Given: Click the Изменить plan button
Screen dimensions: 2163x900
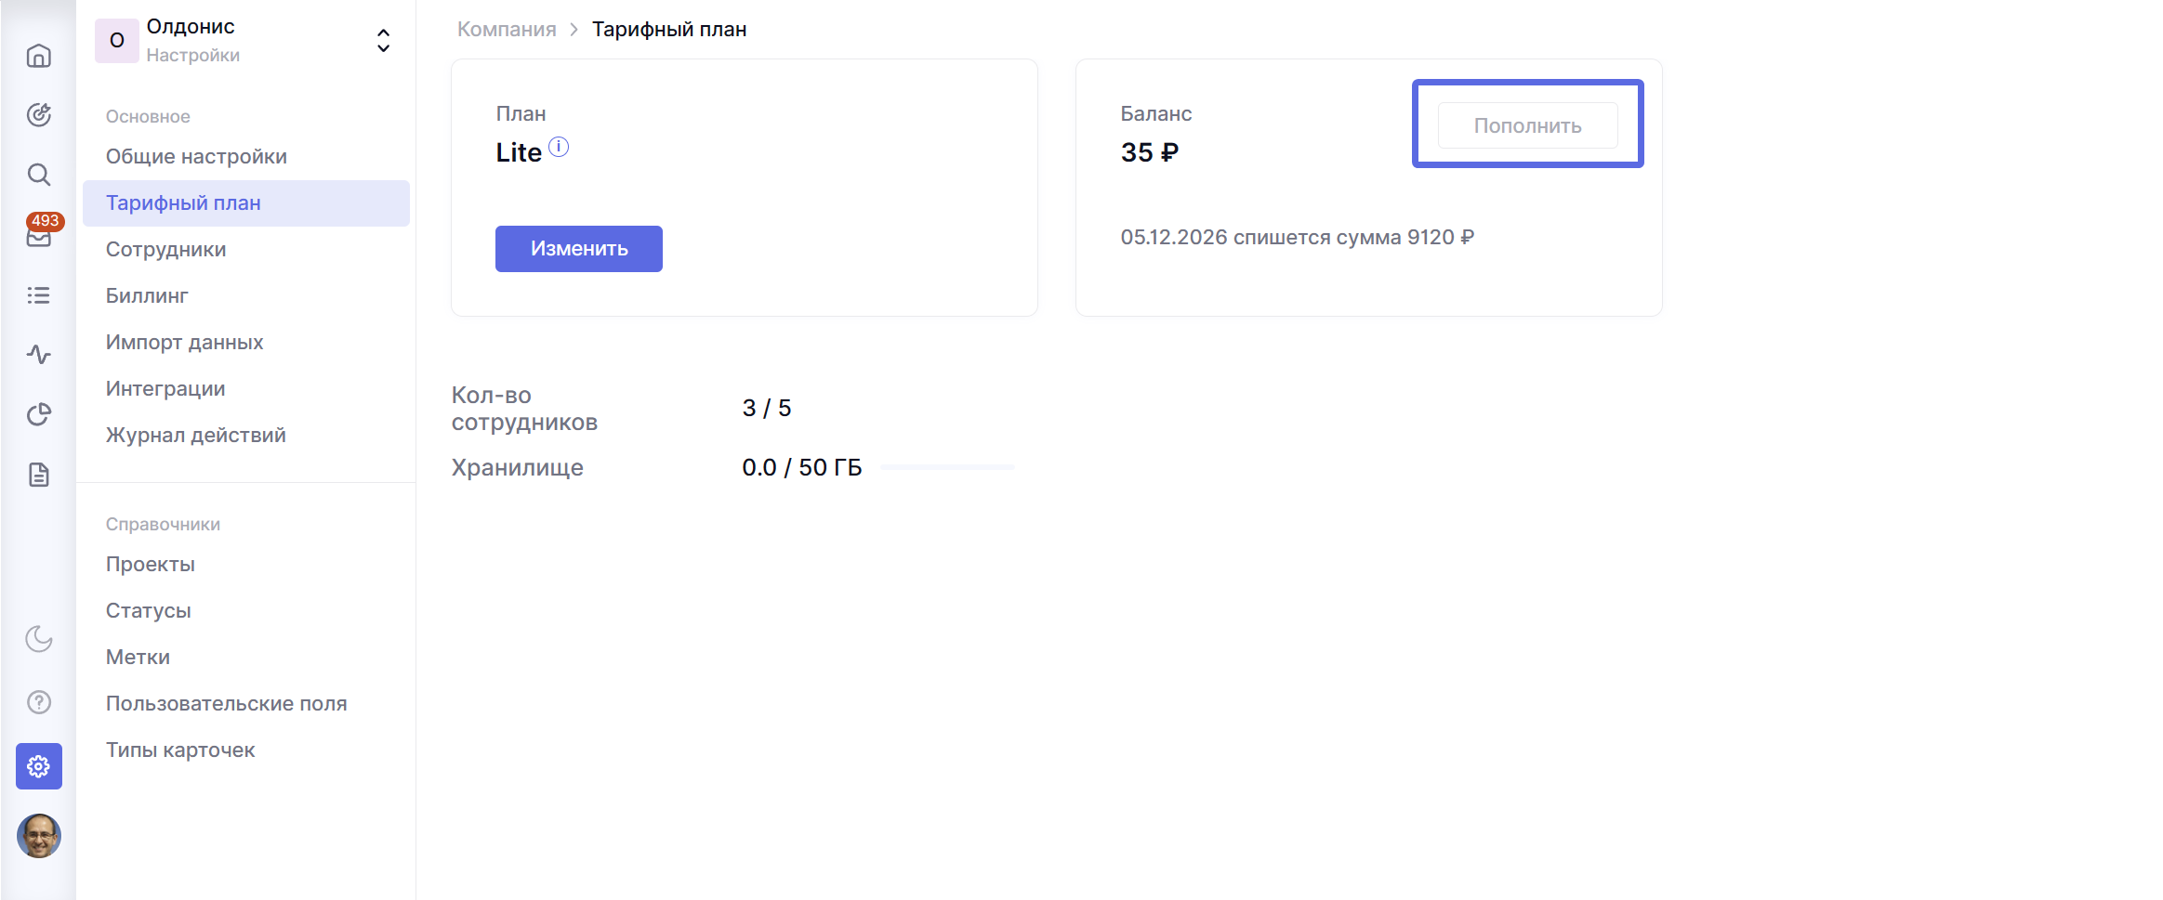Looking at the screenshot, I should click(578, 249).
